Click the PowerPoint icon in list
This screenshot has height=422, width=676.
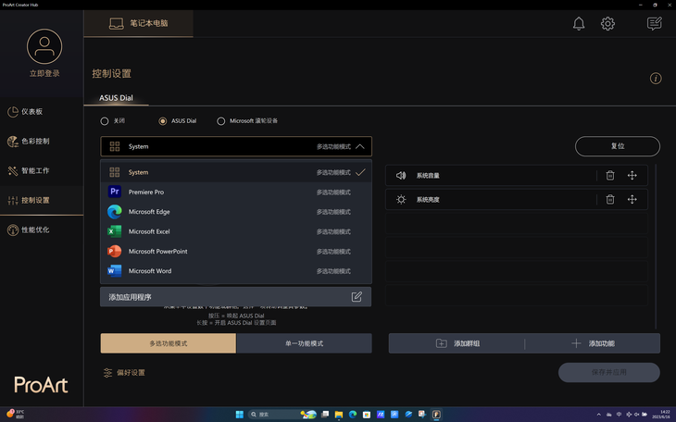(114, 252)
